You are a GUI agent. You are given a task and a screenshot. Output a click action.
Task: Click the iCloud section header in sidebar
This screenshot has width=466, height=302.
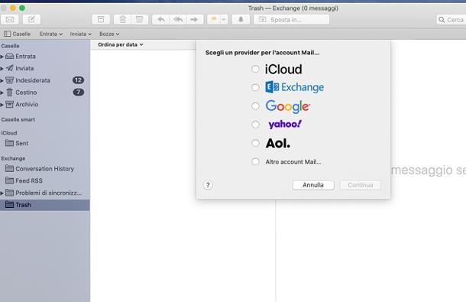click(x=9, y=133)
